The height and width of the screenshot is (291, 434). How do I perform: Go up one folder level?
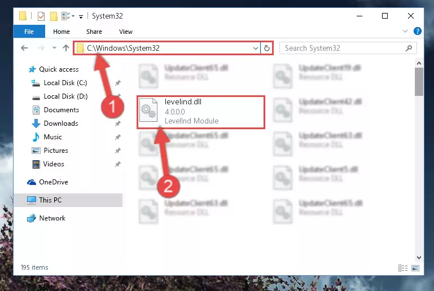[65, 48]
